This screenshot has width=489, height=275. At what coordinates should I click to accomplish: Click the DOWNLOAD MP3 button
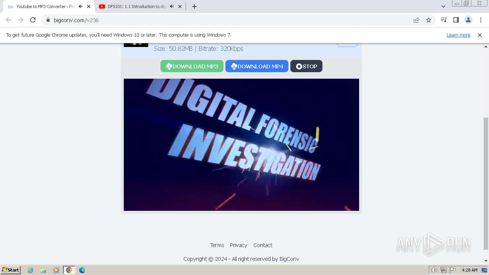(192, 66)
